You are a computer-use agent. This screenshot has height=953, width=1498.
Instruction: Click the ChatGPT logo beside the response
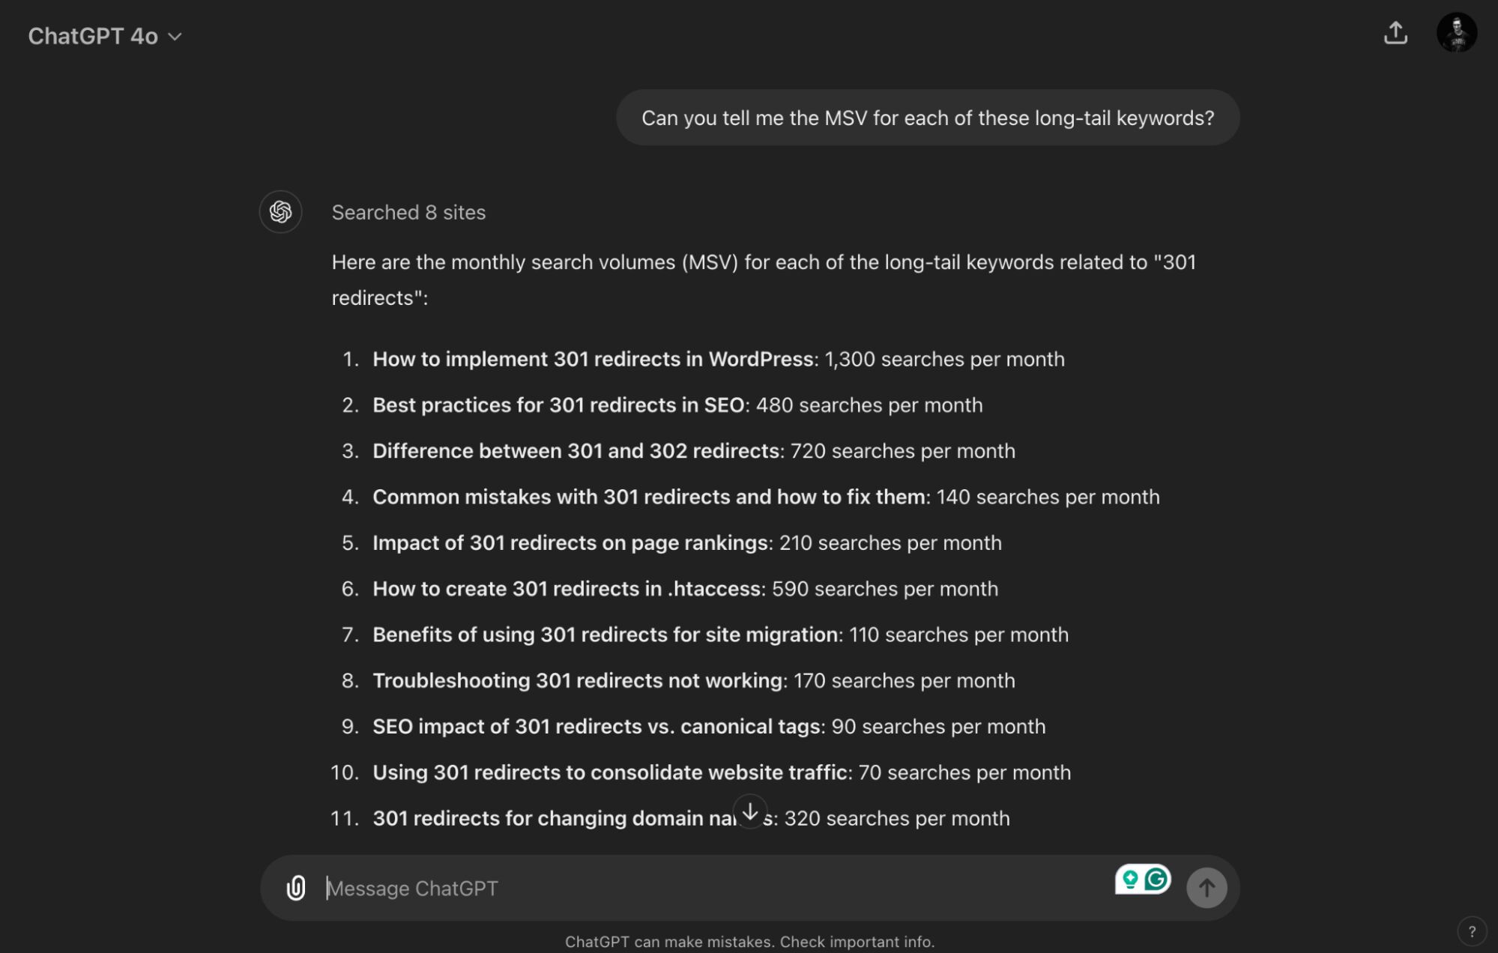tap(280, 212)
